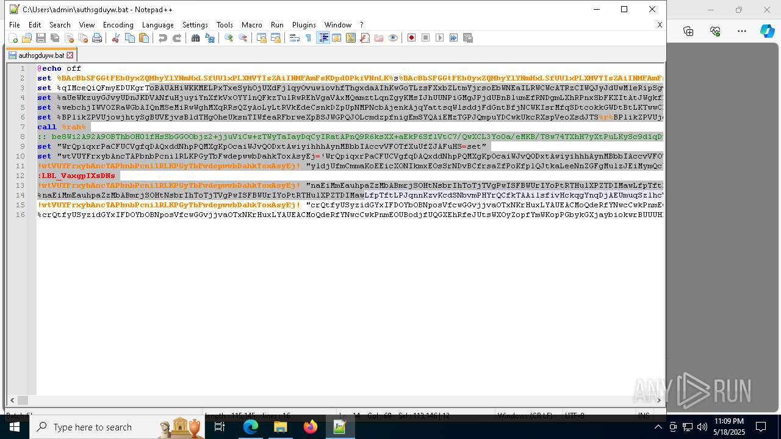Click the Paste clipboard icon
The height and width of the screenshot is (439, 781).
point(144,38)
